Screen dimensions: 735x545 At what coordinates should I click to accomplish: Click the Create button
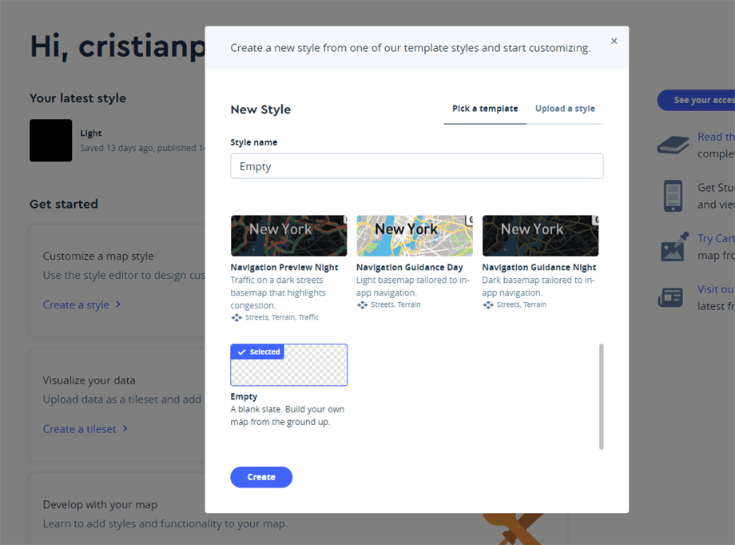pos(261,477)
